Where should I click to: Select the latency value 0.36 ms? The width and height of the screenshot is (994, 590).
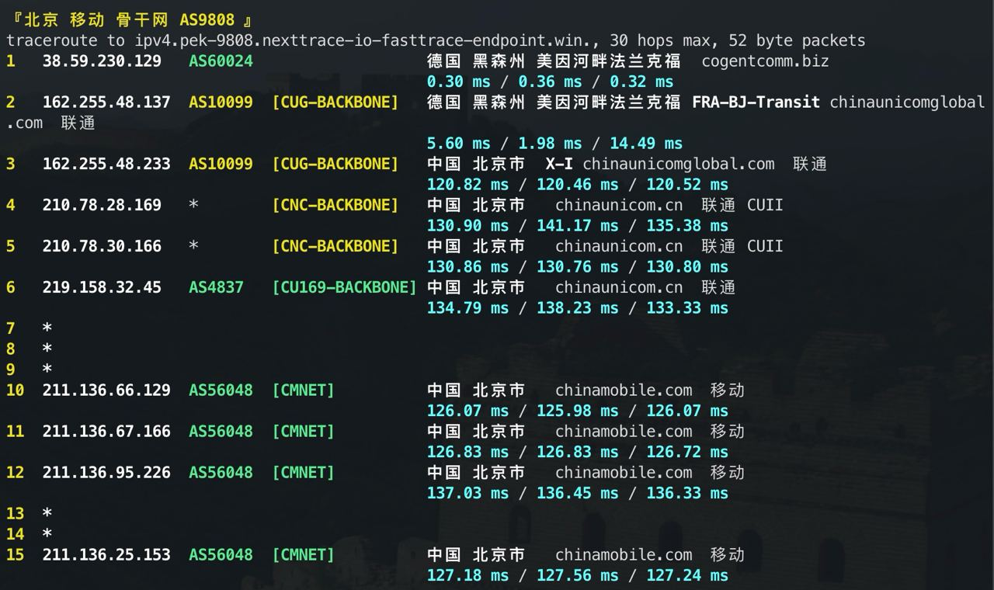point(550,82)
